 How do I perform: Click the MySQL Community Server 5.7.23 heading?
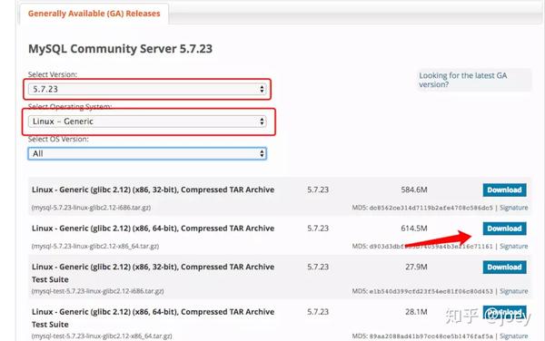coord(120,49)
